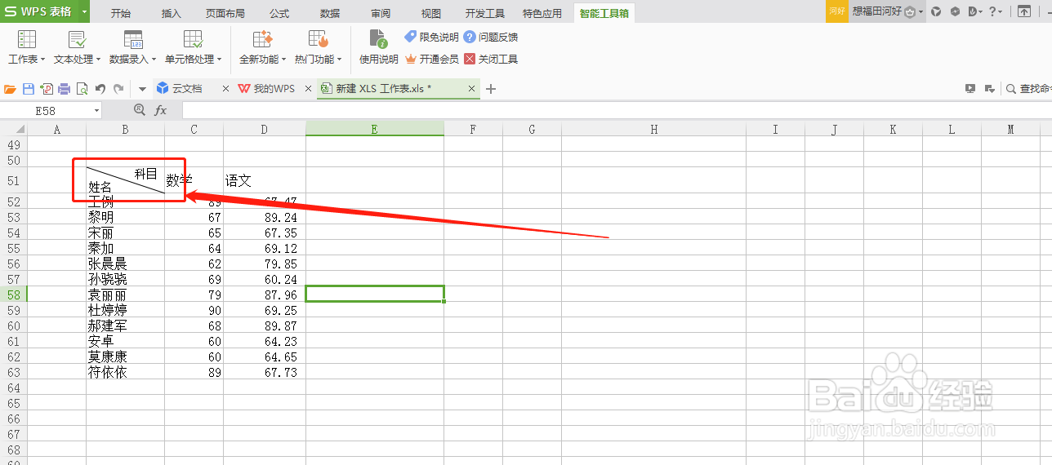Image resolution: width=1052 pixels, height=465 pixels.
Task: Click the 工作表 worksheet tool icon
Action: point(27,39)
